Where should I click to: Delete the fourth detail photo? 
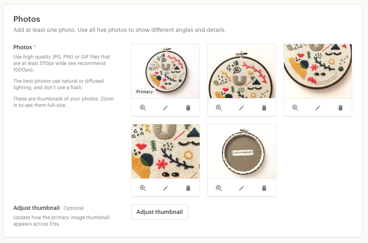[x=188, y=188]
